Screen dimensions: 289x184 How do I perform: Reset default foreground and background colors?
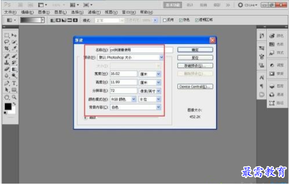point(5,113)
